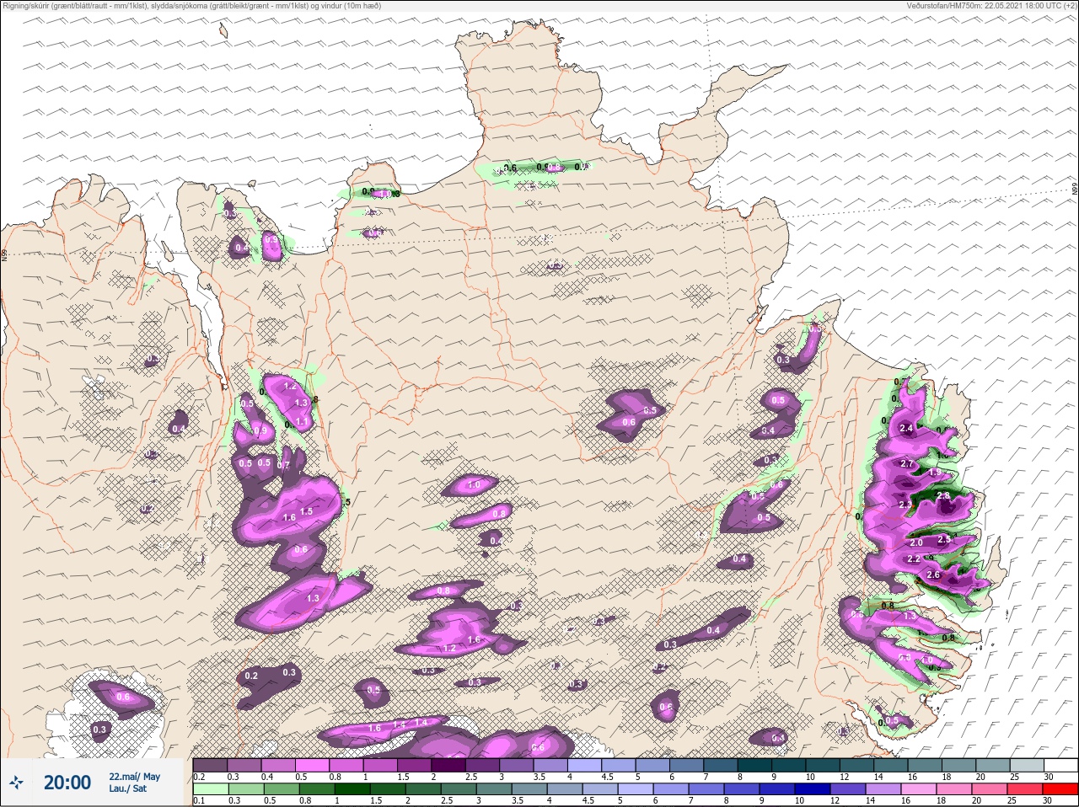
Task: Click the 2.4 precipitation value on the east coast
Action: (907, 429)
